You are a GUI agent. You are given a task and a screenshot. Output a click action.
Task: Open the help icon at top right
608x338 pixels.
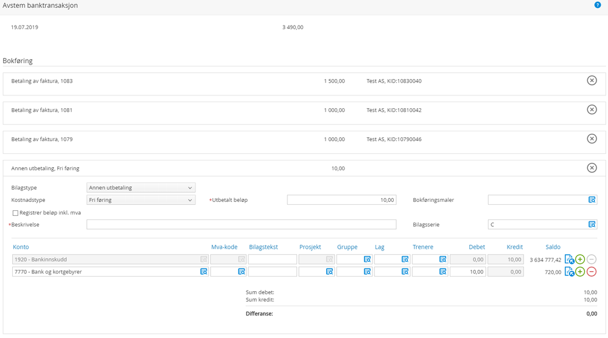coord(598,5)
